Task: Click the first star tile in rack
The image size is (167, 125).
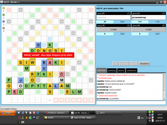Action: (56, 100)
